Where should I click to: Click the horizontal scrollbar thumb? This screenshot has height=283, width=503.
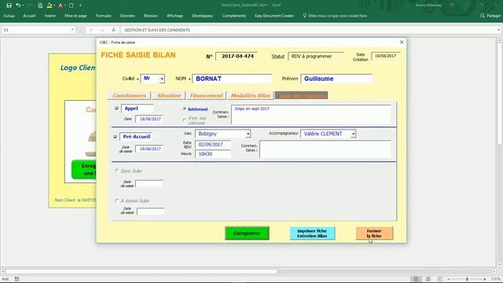(x=141, y=271)
